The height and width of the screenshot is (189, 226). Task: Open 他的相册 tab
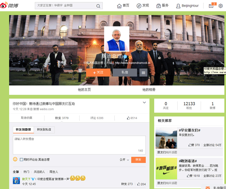(x=149, y=89)
